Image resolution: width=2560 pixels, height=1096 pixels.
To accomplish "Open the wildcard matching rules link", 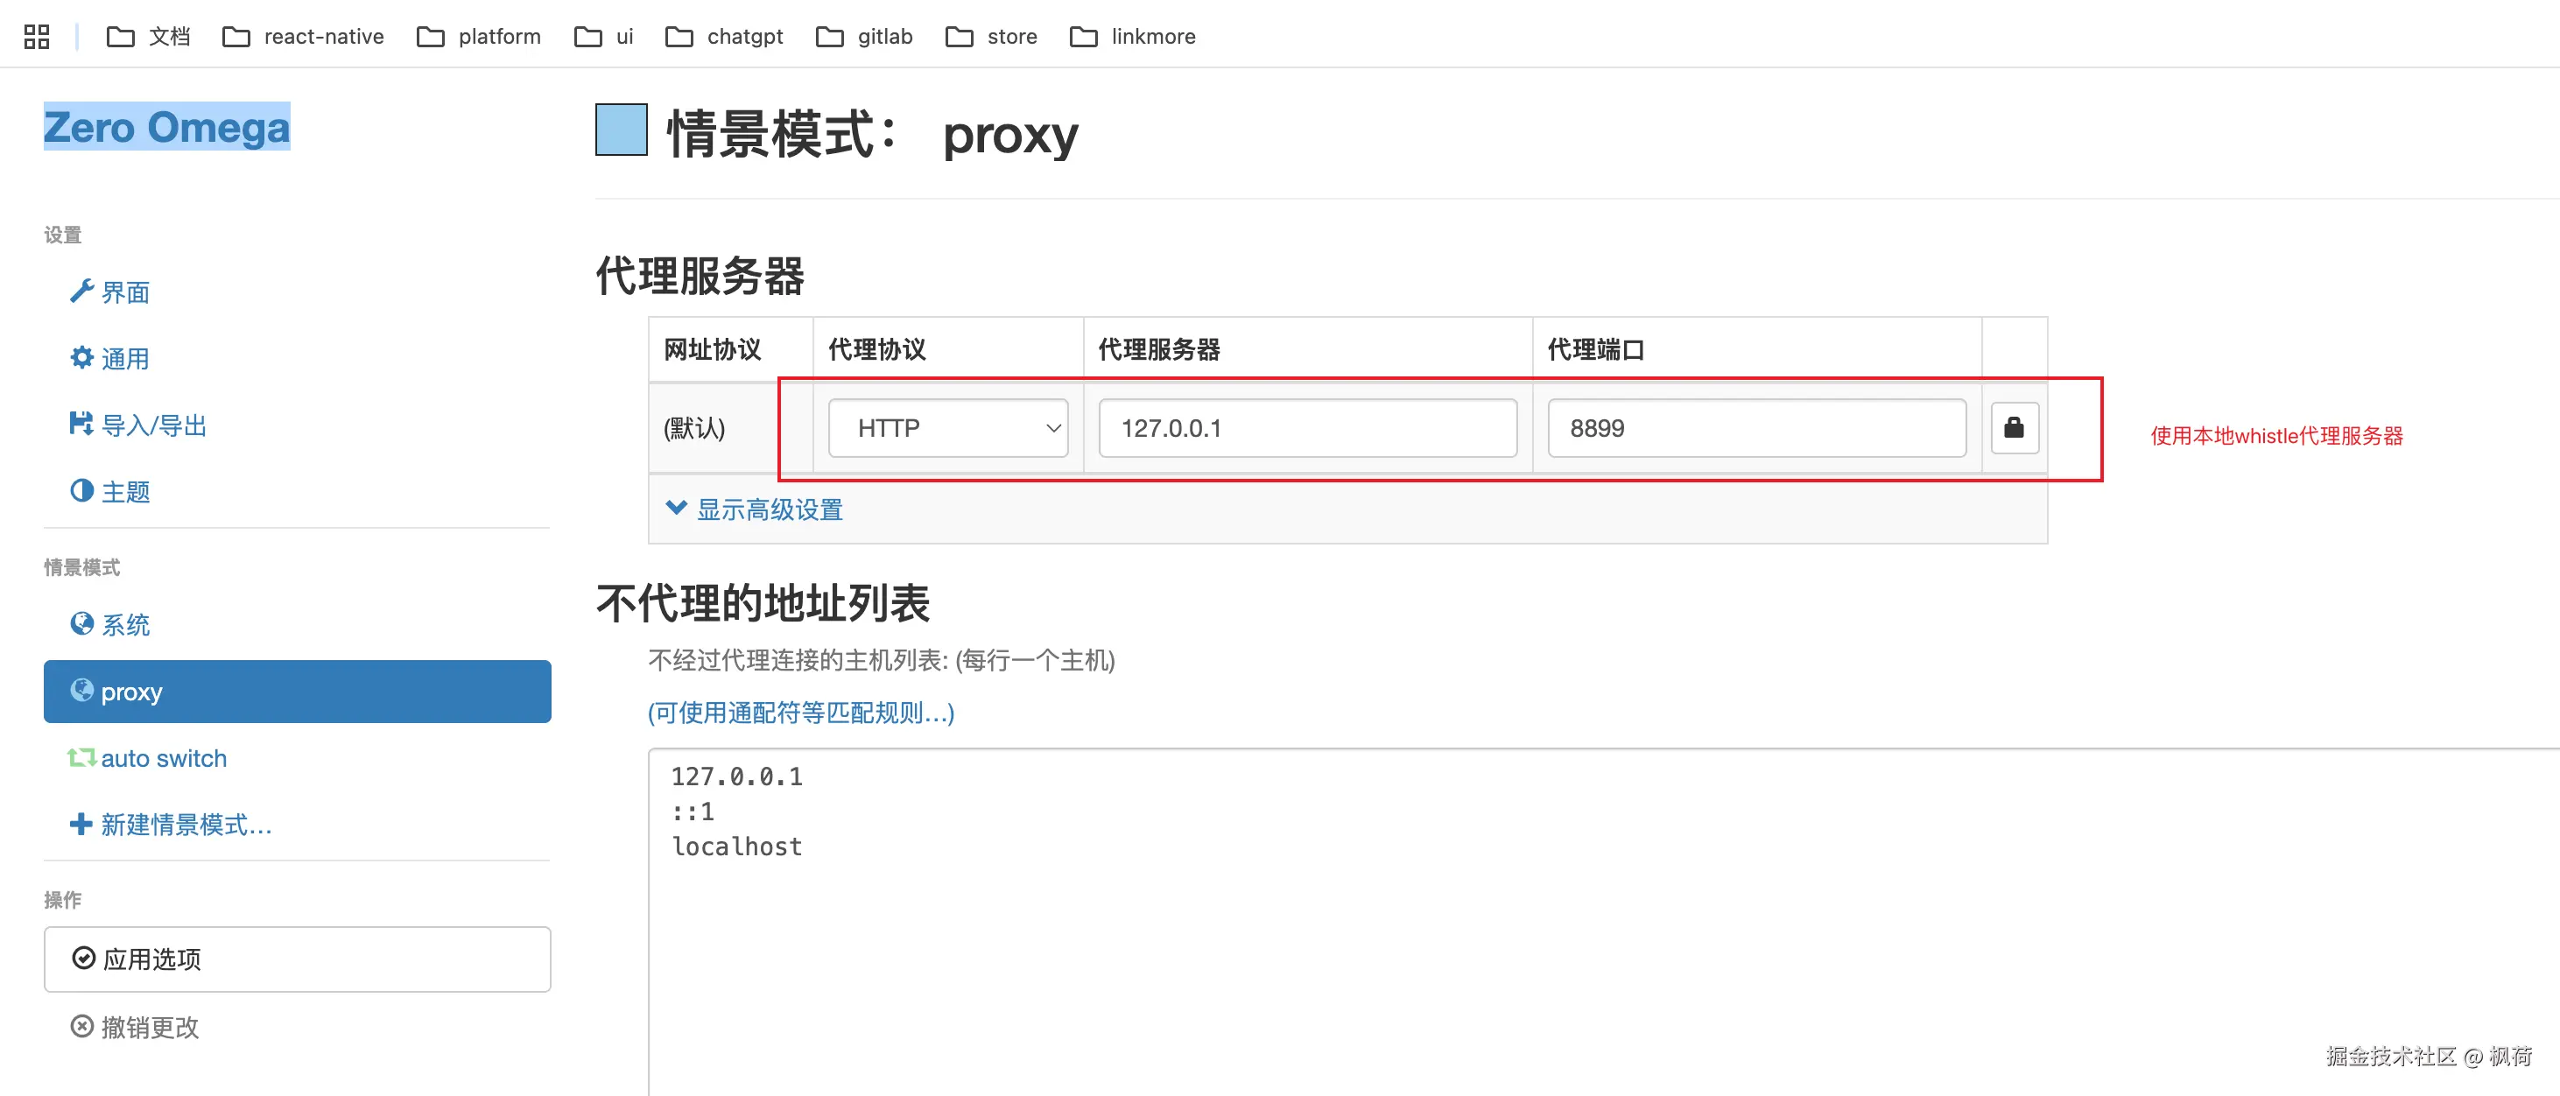I will (801, 713).
